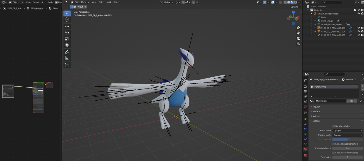Viewport: 364px width, 161px height.
Task: Enable Backface Culling checkbox
Action: click(334, 126)
